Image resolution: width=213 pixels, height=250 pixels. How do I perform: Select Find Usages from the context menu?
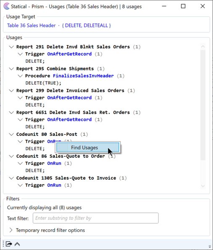point(87,148)
